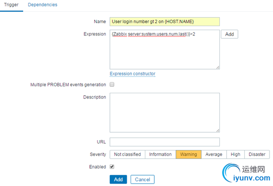
Task: Open the Trigger tab
Action: (11, 5)
